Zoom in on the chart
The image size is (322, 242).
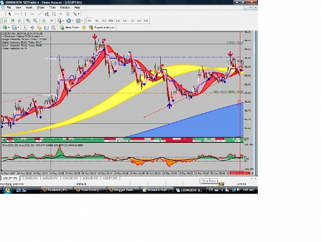point(28,21)
